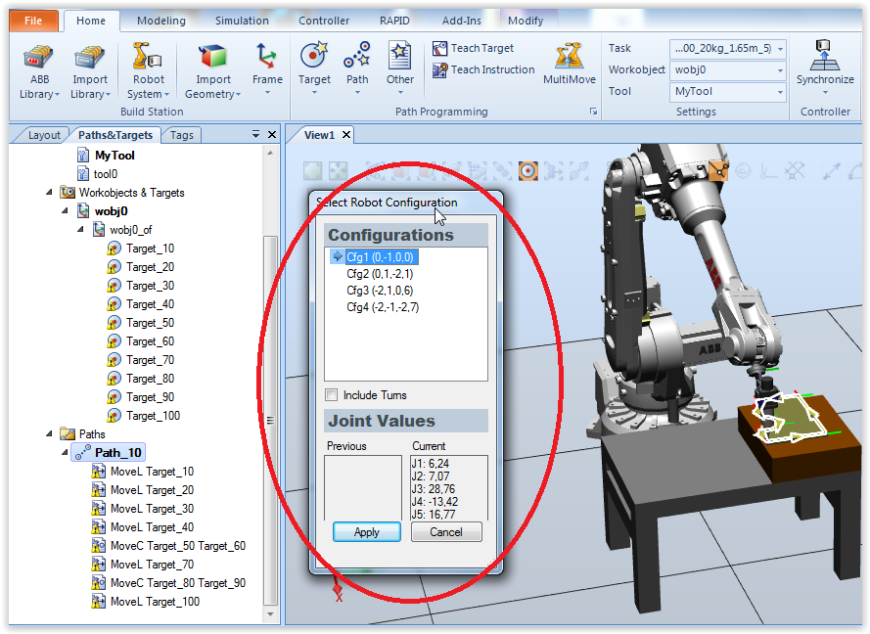The width and height of the screenshot is (870, 634).
Task: Open the Other path programming menu
Action: coord(400,69)
